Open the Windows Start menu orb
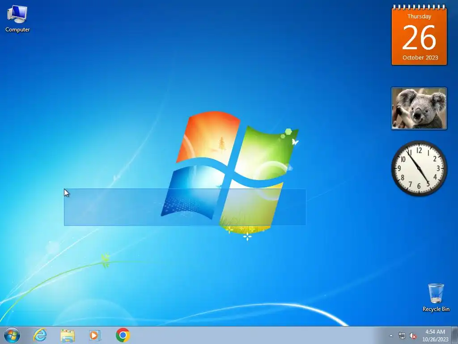458x344 pixels. click(x=12, y=335)
